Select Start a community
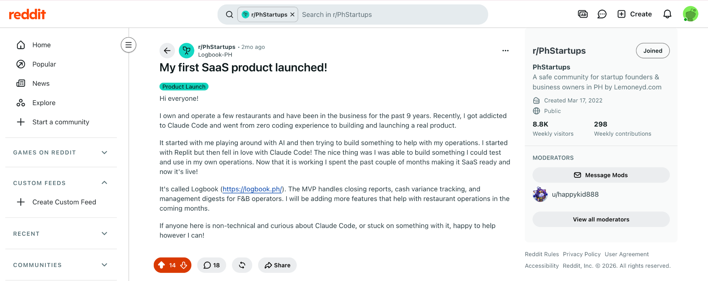 pos(61,122)
